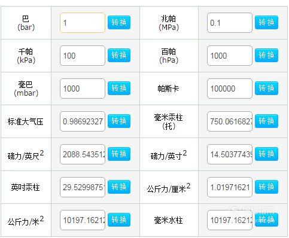
Task: Convert from the 公斤力/厘米² value
Action: (266, 187)
